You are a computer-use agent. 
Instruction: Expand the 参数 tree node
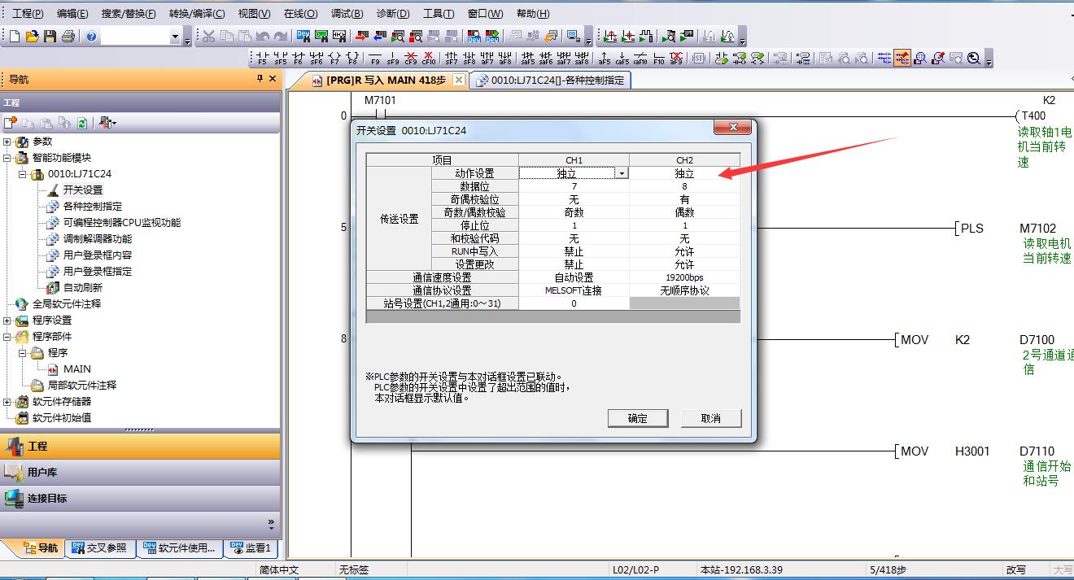pos(7,142)
